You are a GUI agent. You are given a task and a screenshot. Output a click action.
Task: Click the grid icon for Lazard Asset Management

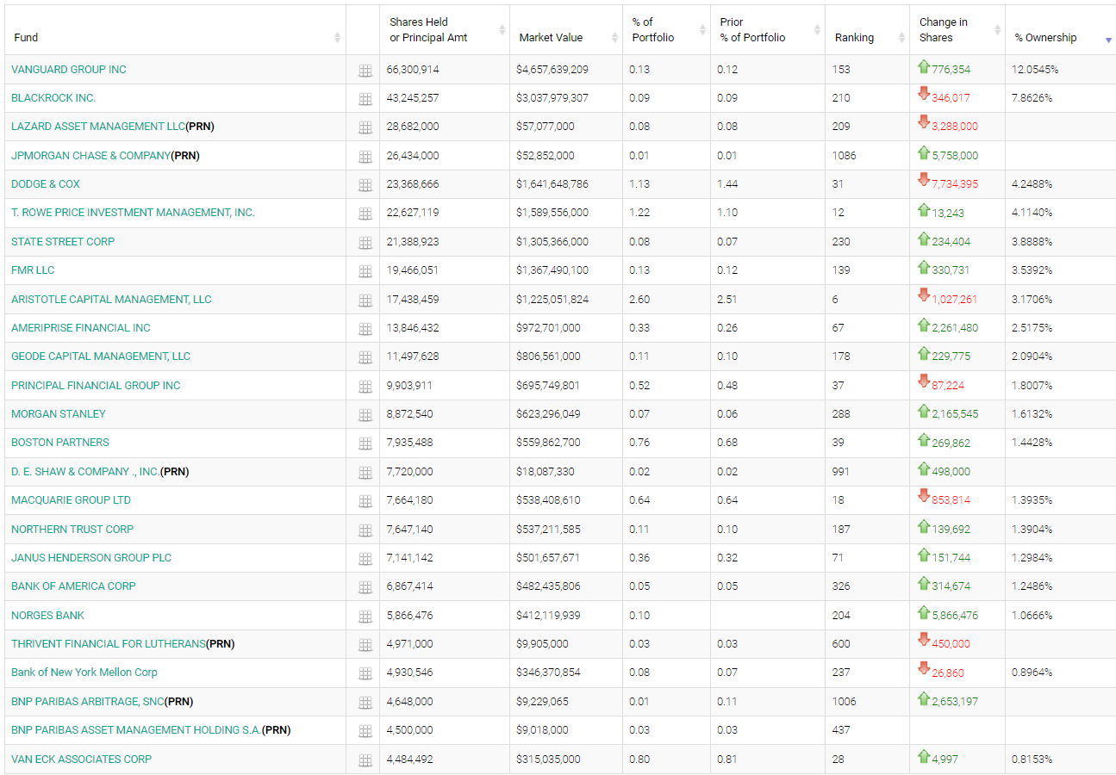[x=365, y=127]
